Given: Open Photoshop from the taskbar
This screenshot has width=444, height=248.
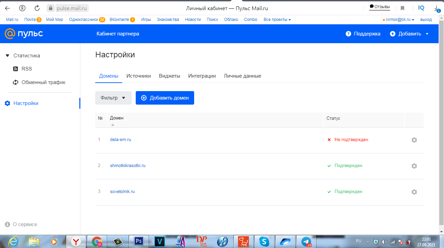Looking at the screenshot, I should (138, 241).
